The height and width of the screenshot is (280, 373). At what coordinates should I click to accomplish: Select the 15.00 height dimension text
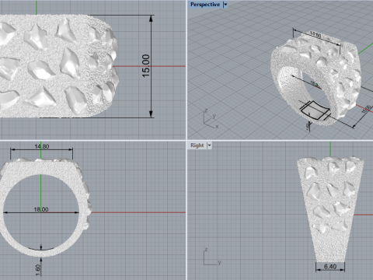coord(146,66)
